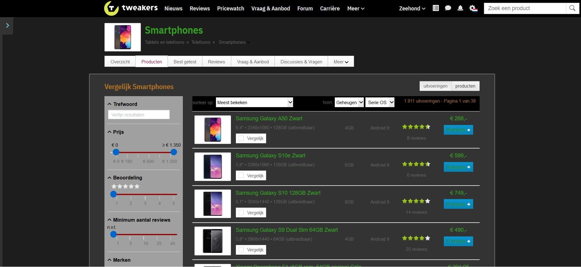Open Samsung Galaxy S9 Dual Sim 64GB link
The image size is (581, 267).
click(287, 230)
